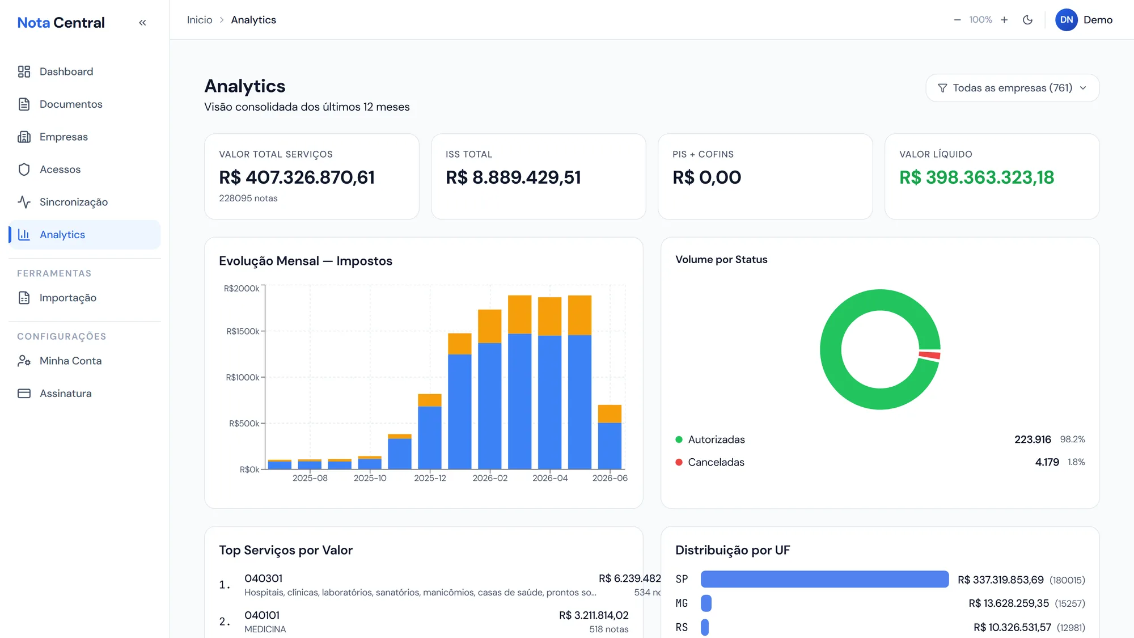Click Evolução Mensal — Impostos heading
This screenshot has height=638, width=1134.
click(x=306, y=261)
